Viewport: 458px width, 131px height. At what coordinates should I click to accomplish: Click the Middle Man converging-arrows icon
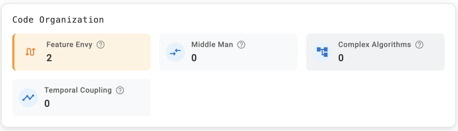175,52
